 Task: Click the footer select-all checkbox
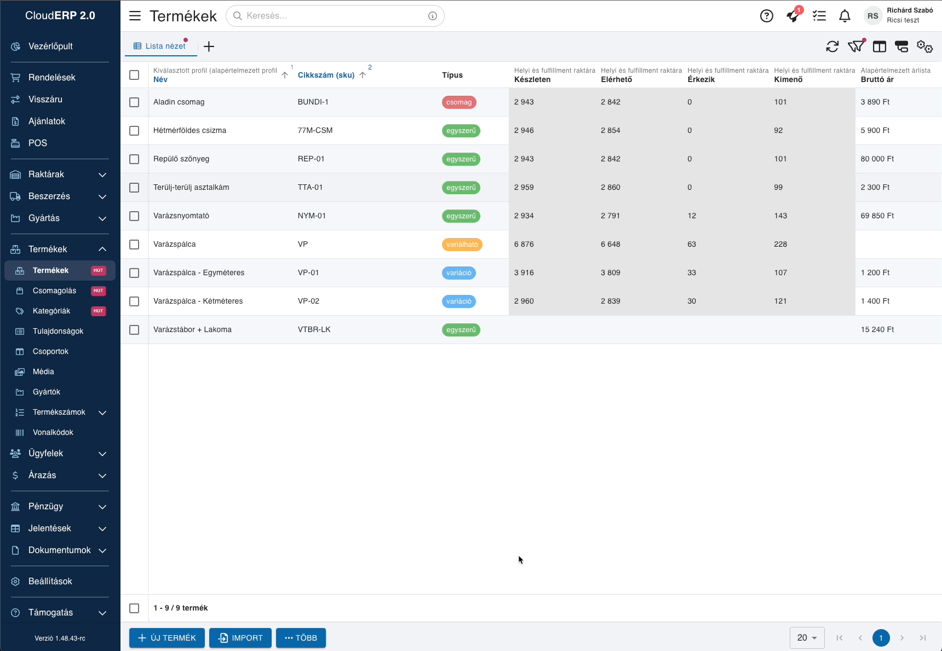[x=134, y=608]
